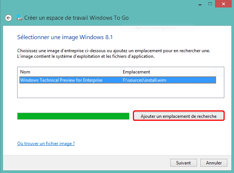Select Windows Technical Preview for Enterprise row

(x=61, y=80)
